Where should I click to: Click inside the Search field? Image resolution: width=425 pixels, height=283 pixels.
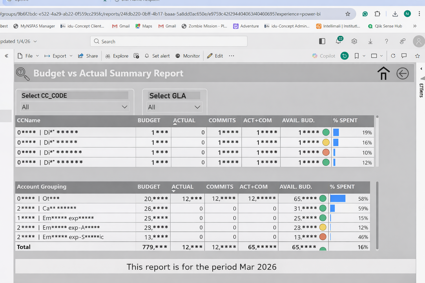[x=169, y=41]
